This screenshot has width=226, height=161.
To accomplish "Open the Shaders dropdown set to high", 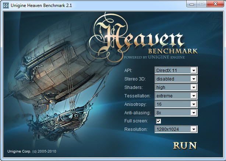I will tap(176, 87).
